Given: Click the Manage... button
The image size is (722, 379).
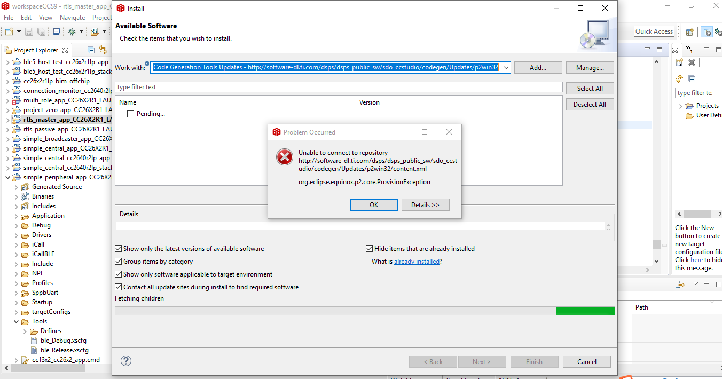Looking at the screenshot, I should [x=590, y=68].
